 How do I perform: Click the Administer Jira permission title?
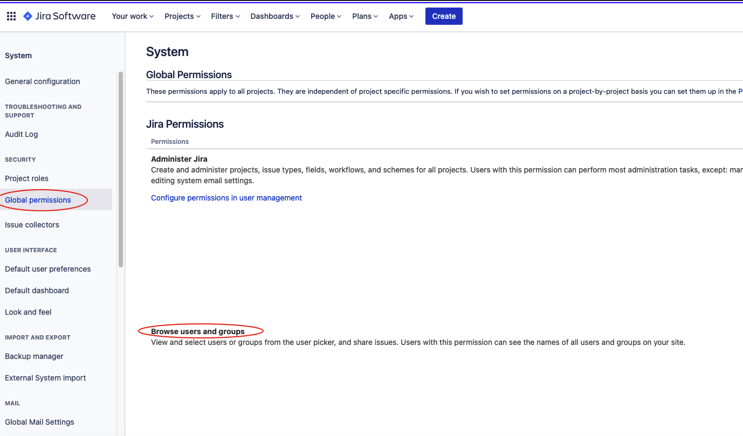click(179, 159)
